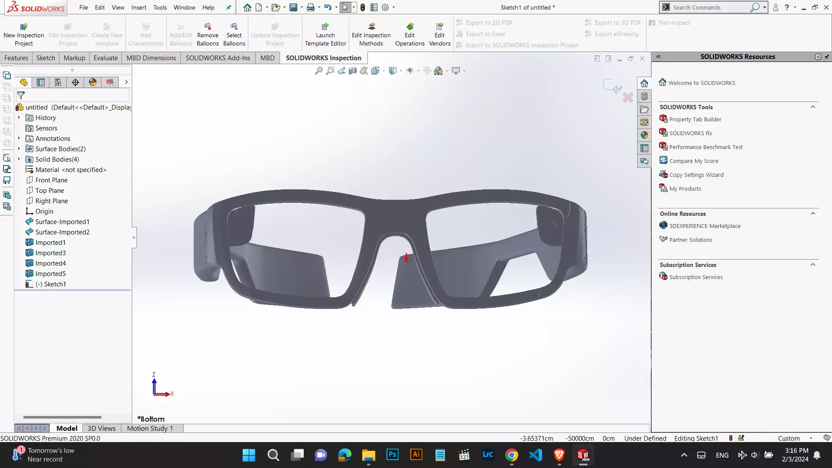
Task: Click Select Balloons tool
Action: [x=234, y=35]
